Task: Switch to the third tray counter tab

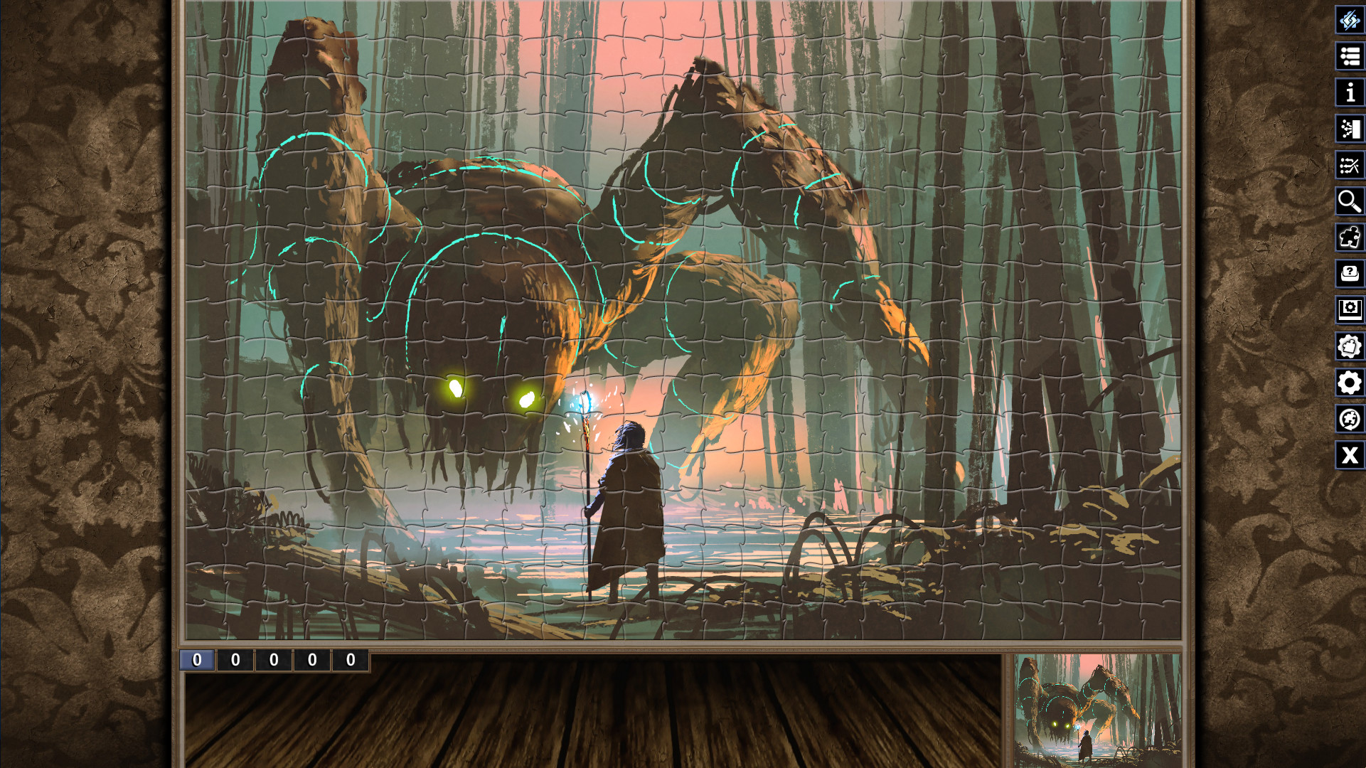Action: (x=274, y=659)
